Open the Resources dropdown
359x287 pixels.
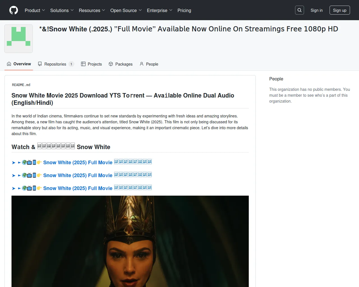pos(92,10)
